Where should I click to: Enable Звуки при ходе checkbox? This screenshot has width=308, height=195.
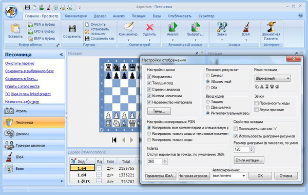256,110
